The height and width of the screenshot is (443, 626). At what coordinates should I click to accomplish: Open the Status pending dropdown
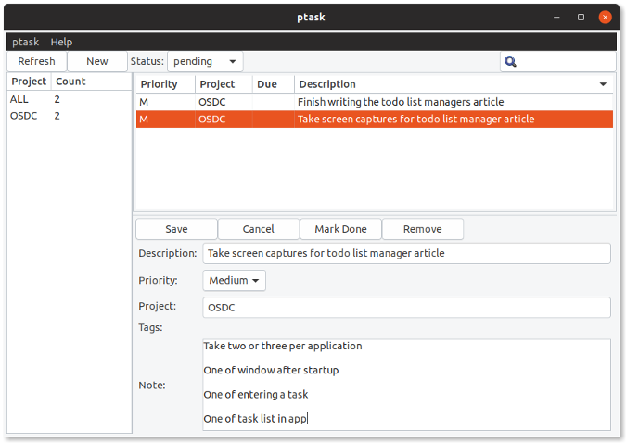(x=205, y=61)
